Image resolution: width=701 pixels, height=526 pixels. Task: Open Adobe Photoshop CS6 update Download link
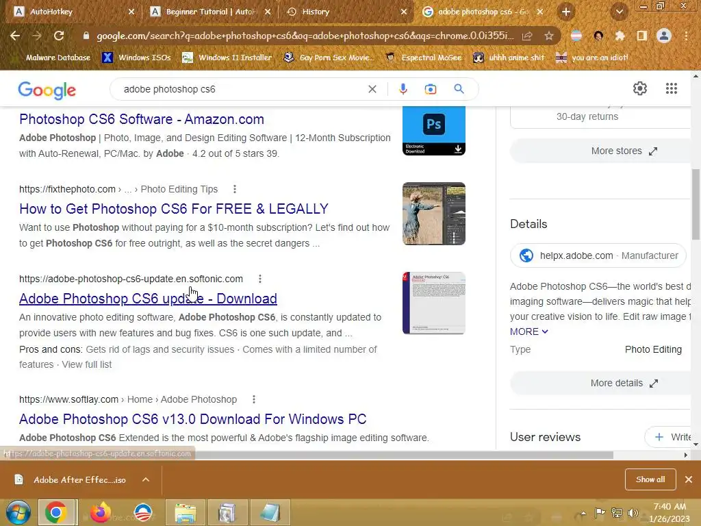coord(148,299)
